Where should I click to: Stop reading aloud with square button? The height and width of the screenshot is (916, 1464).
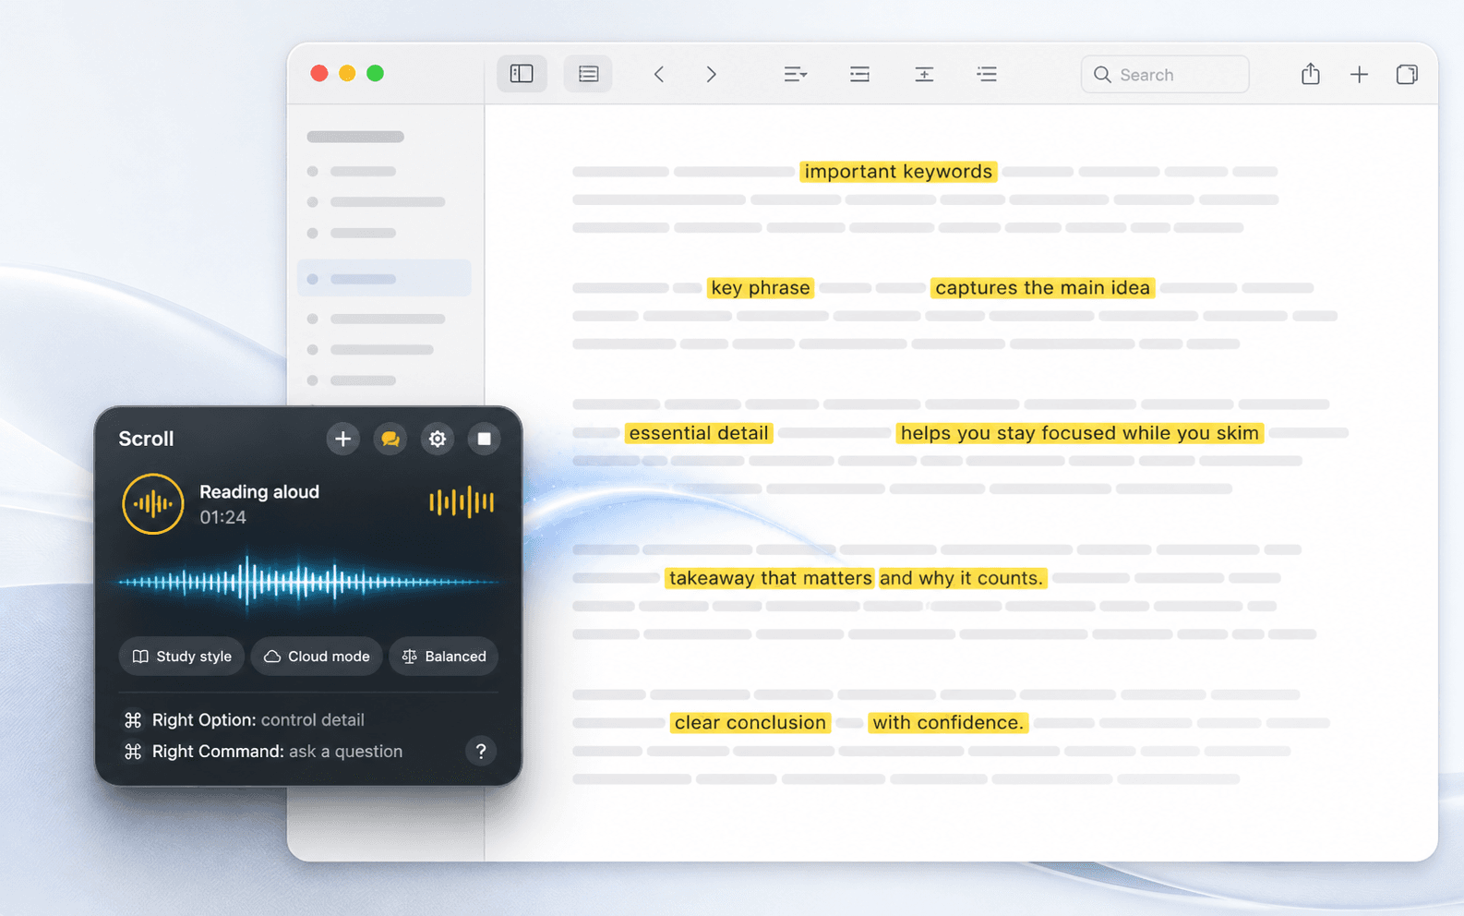pyautogui.click(x=484, y=439)
